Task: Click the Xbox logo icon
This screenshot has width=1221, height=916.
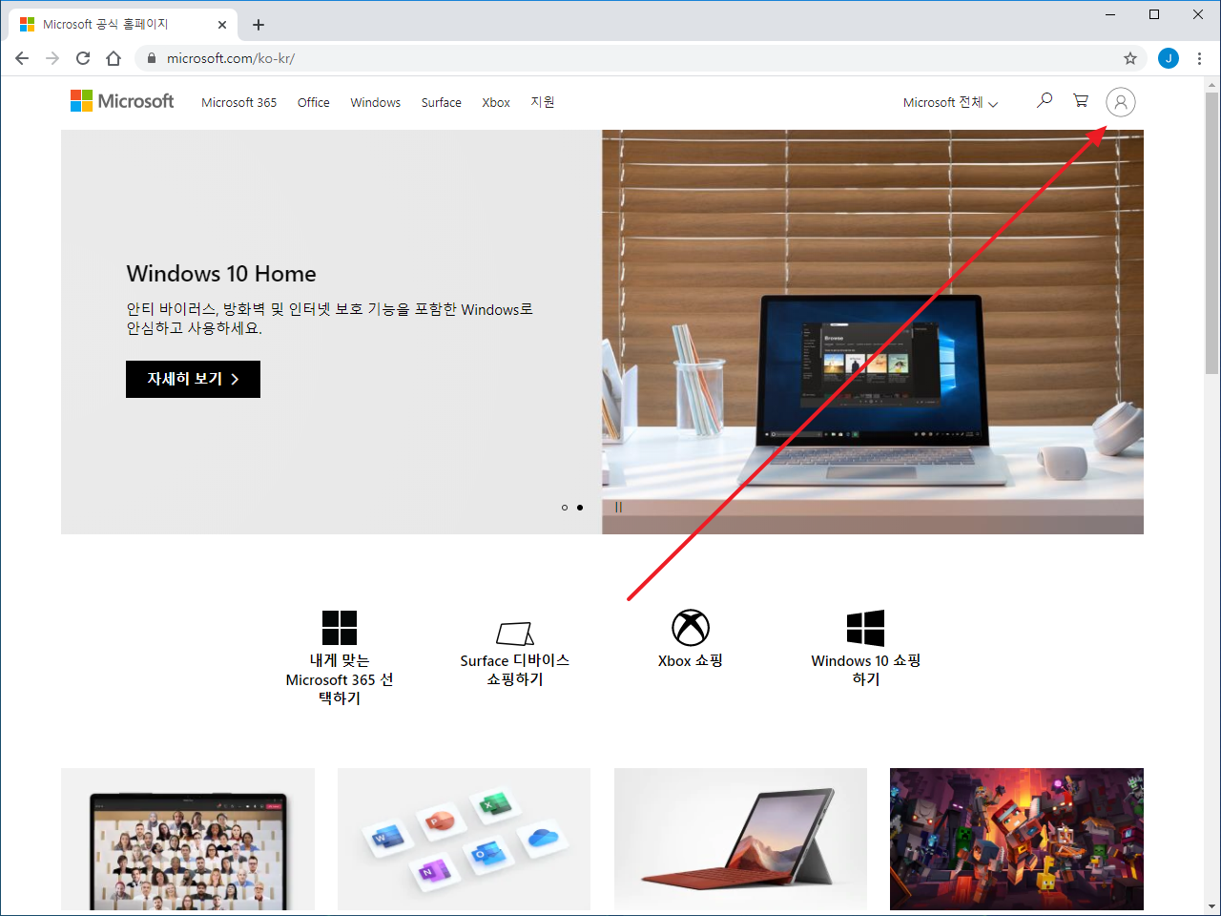Action: pos(691,628)
